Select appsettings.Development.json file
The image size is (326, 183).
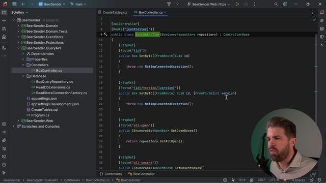(x=52, y=104)
